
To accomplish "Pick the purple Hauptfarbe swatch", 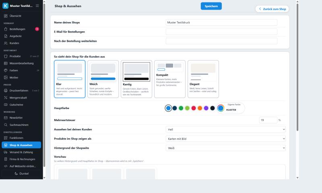I will (x=206, y=108).
